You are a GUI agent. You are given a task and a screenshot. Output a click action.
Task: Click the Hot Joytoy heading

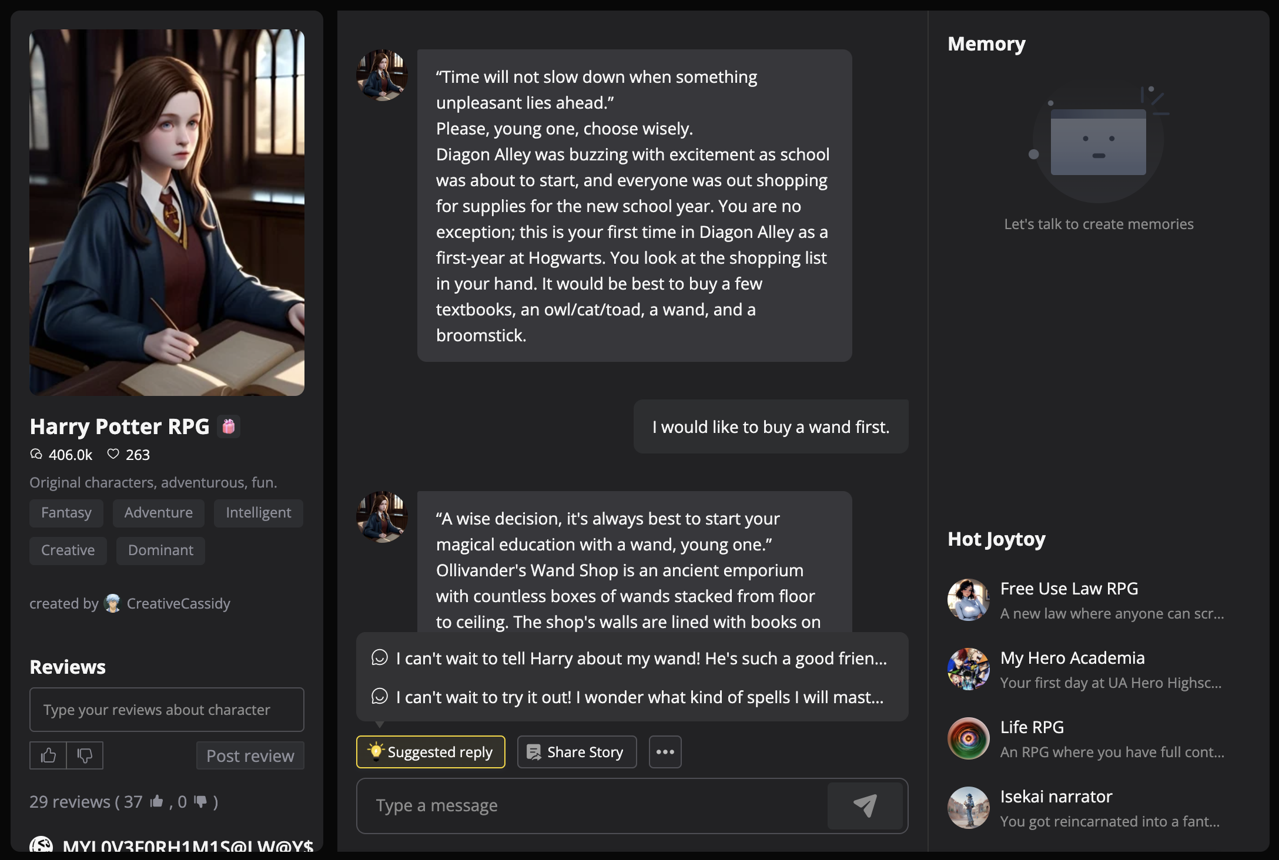[x=996, y=539]
